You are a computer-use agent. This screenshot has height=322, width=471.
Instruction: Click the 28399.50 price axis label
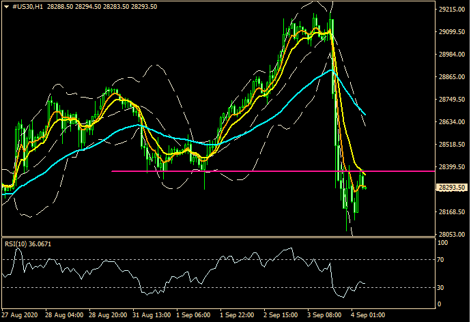click(x=453, y=167)
